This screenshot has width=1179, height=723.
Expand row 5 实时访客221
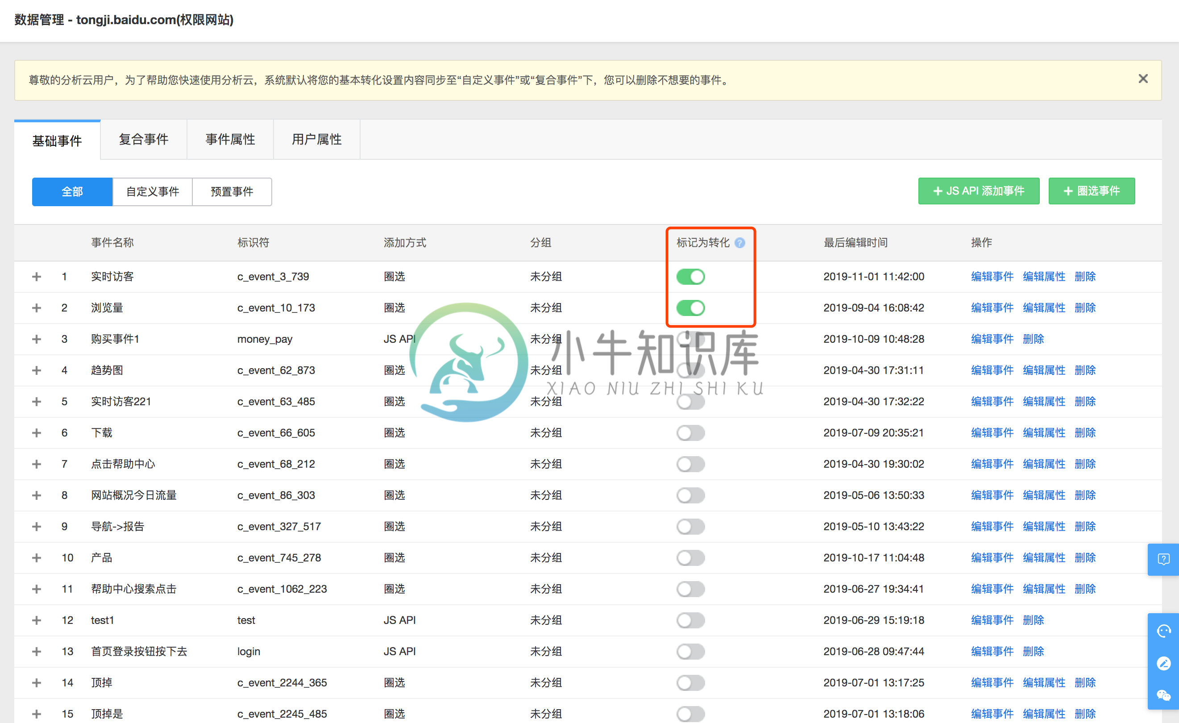point(36,402)
